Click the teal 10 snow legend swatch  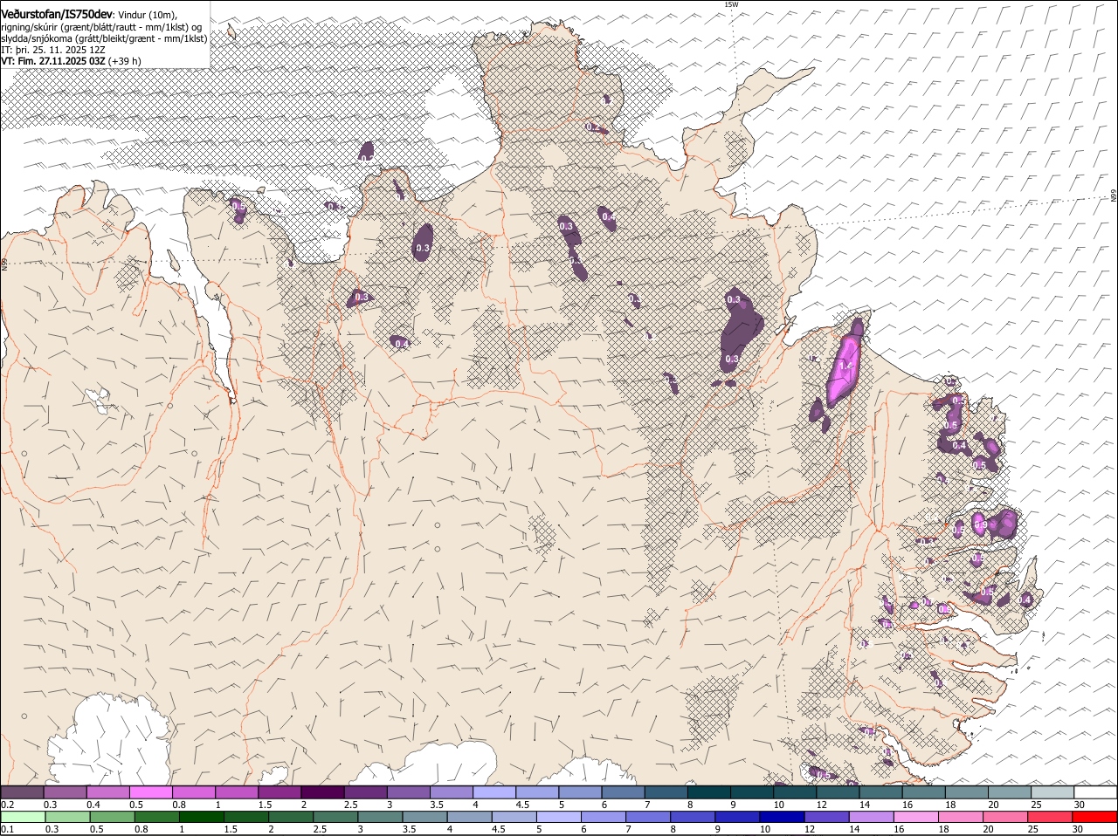pos(795,792)
